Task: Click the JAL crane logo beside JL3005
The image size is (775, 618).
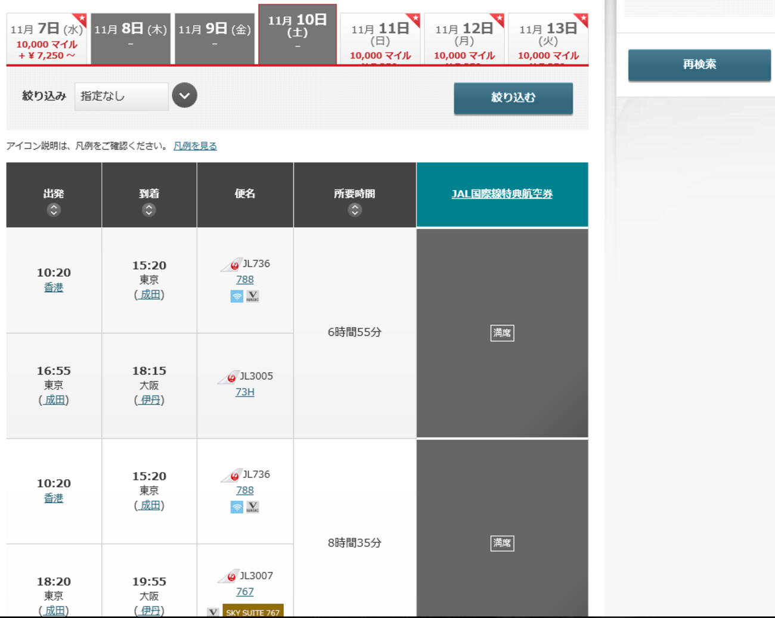Action: [x=228, y=377]
